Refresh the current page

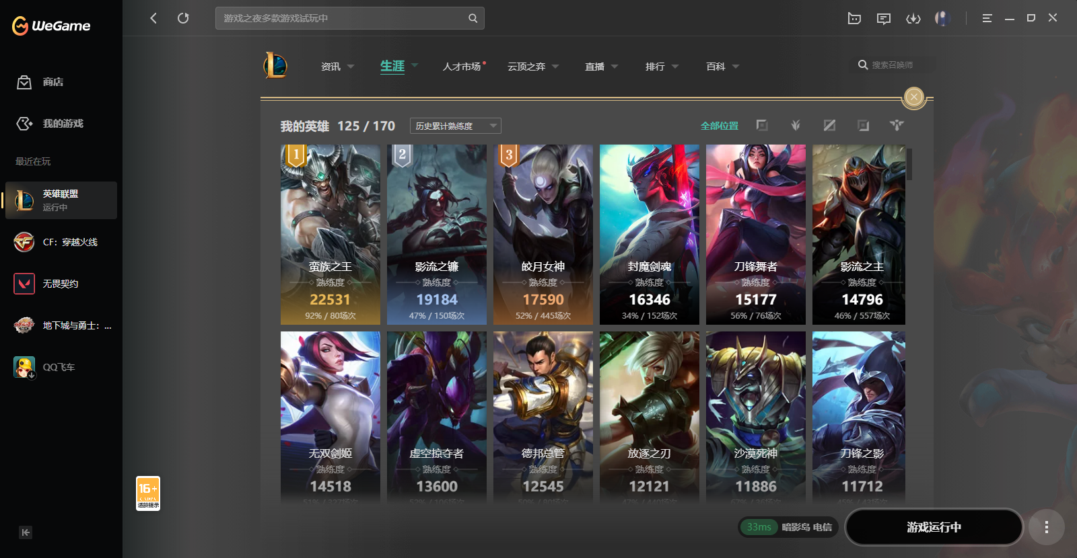[x=183, y=18]
